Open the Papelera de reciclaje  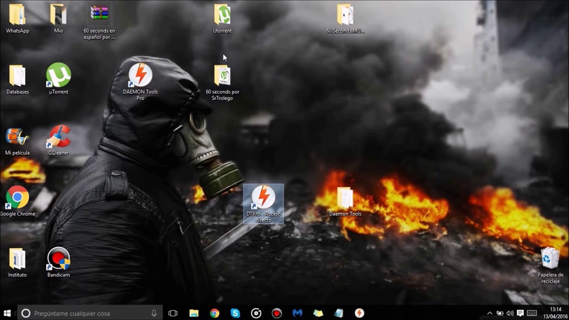[x=550, y=265]
